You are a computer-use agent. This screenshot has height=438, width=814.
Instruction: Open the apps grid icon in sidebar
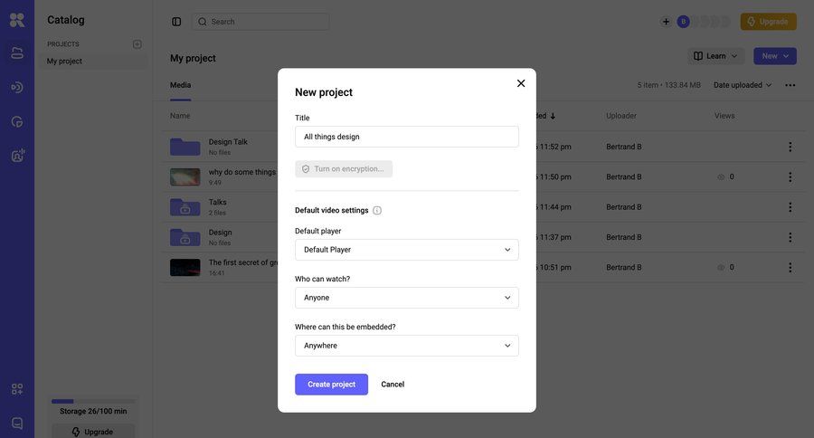point(17,389)
